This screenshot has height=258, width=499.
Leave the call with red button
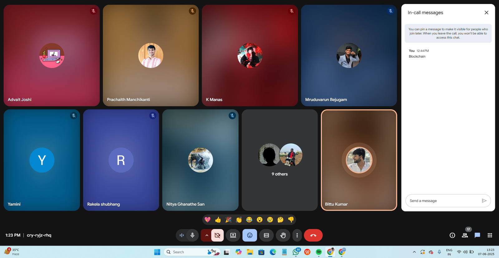[x=313, y=235]
